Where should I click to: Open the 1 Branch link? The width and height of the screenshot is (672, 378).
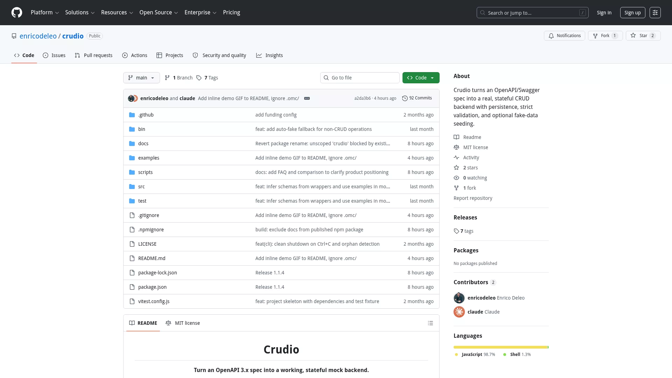179,78
